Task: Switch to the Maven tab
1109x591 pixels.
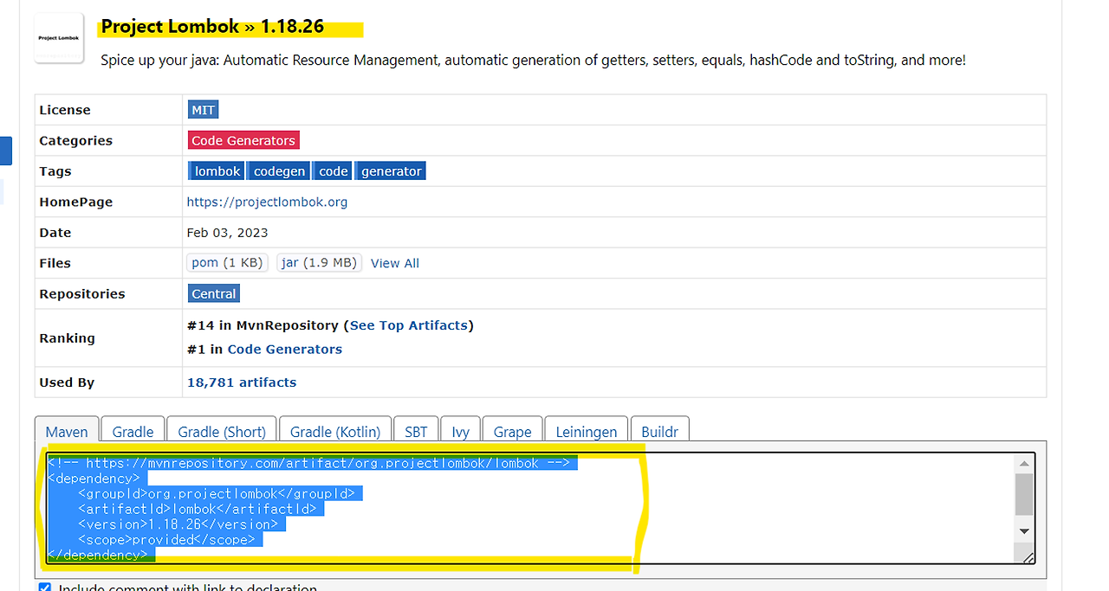Action: pyautogui.click(x=67, y=431)
